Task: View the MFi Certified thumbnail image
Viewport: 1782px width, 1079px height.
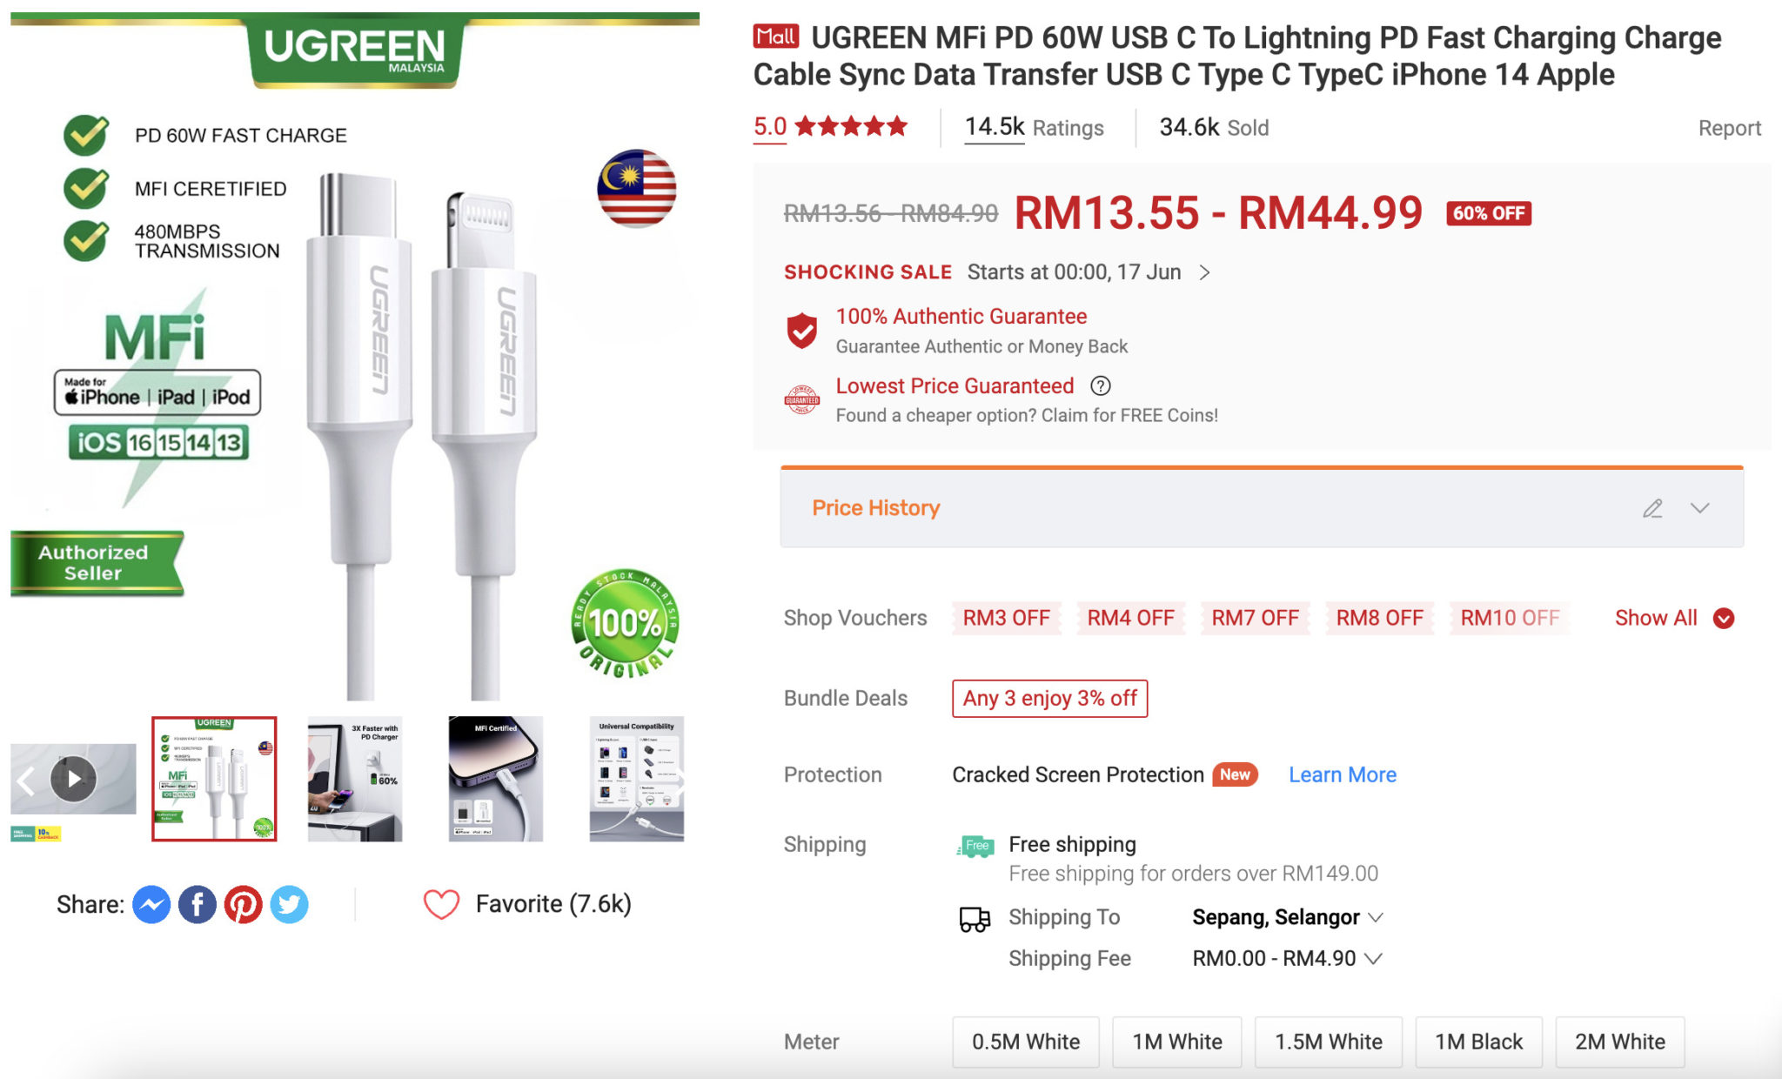Action: pos(496,779)
